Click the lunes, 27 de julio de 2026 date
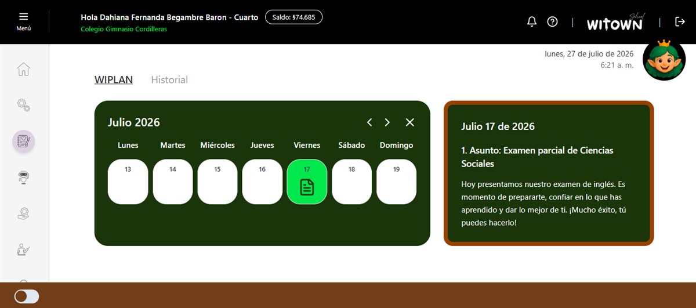 pyautogui.click(x=589, y=53)
